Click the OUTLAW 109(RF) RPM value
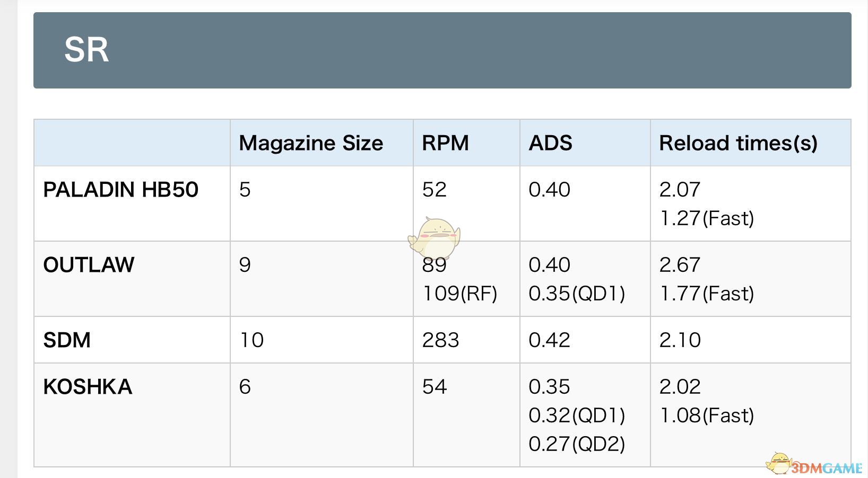This screenshot has height=478, width=868. (459, 294)
